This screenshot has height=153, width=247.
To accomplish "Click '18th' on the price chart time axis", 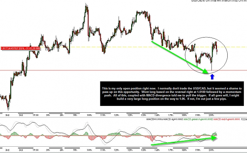I will click(184, 115).
